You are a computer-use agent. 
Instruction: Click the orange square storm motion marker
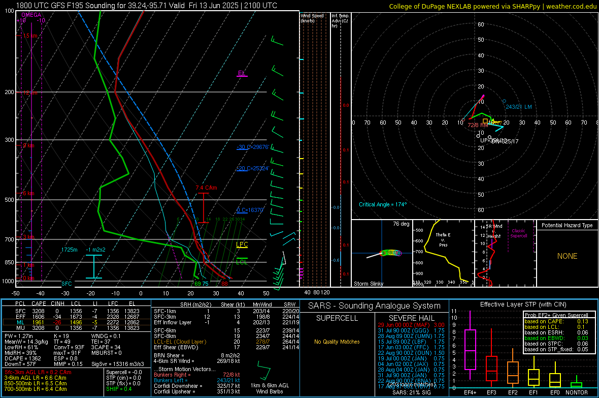click(485, 121)
